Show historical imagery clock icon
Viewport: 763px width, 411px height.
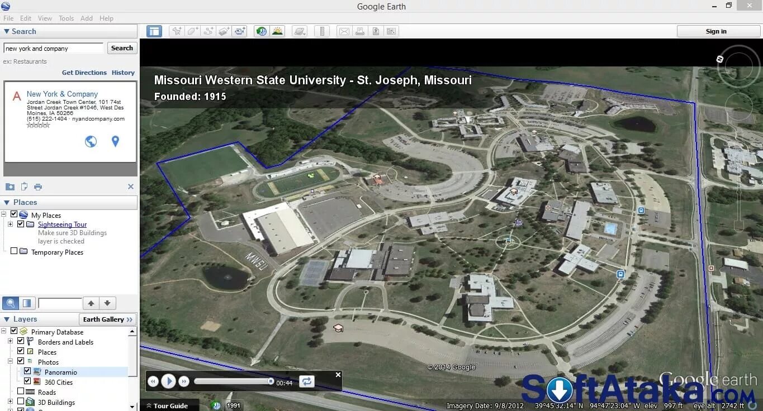[x=262, y=31]
